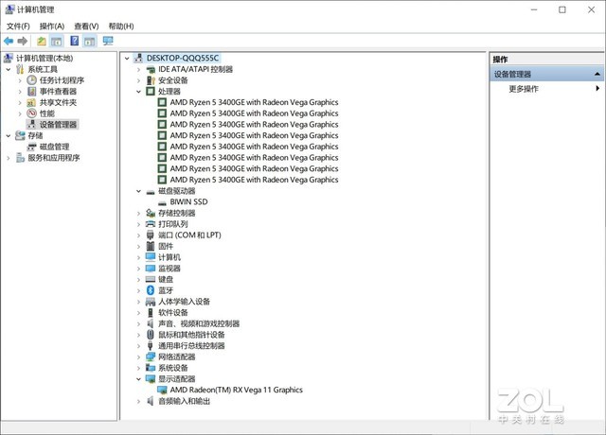
Task: Expand the 系统设备 category
Action: click(x=138, y=368)
